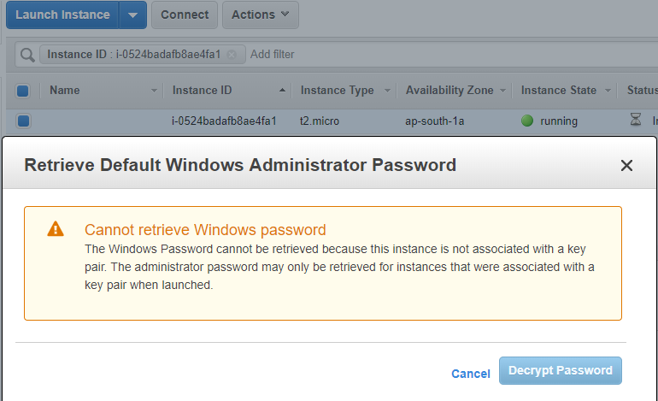Viewport: 658px width, 401px height.
Task: Click the Connect button
Action: pos(185,15)
